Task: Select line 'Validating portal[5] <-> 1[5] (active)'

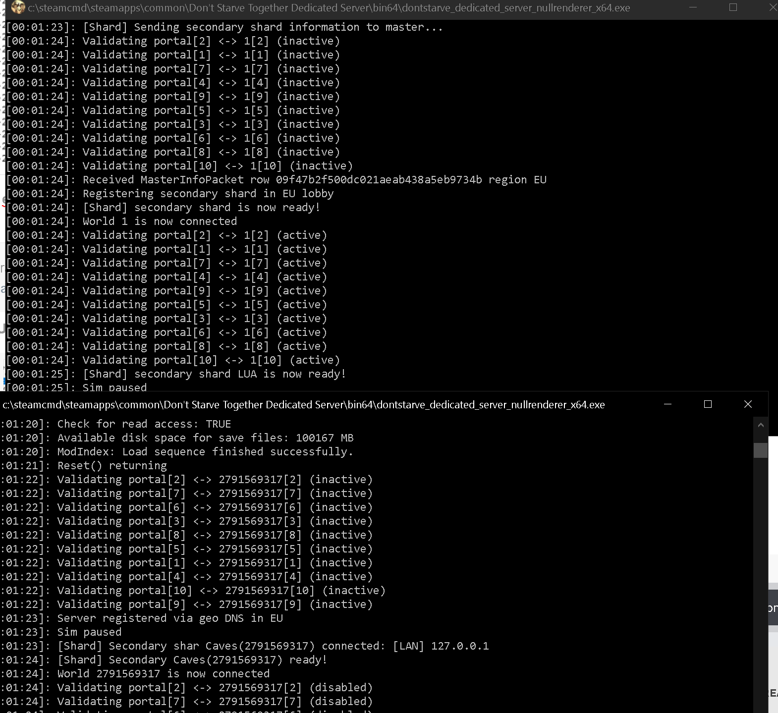Action: tap(167, 305)
